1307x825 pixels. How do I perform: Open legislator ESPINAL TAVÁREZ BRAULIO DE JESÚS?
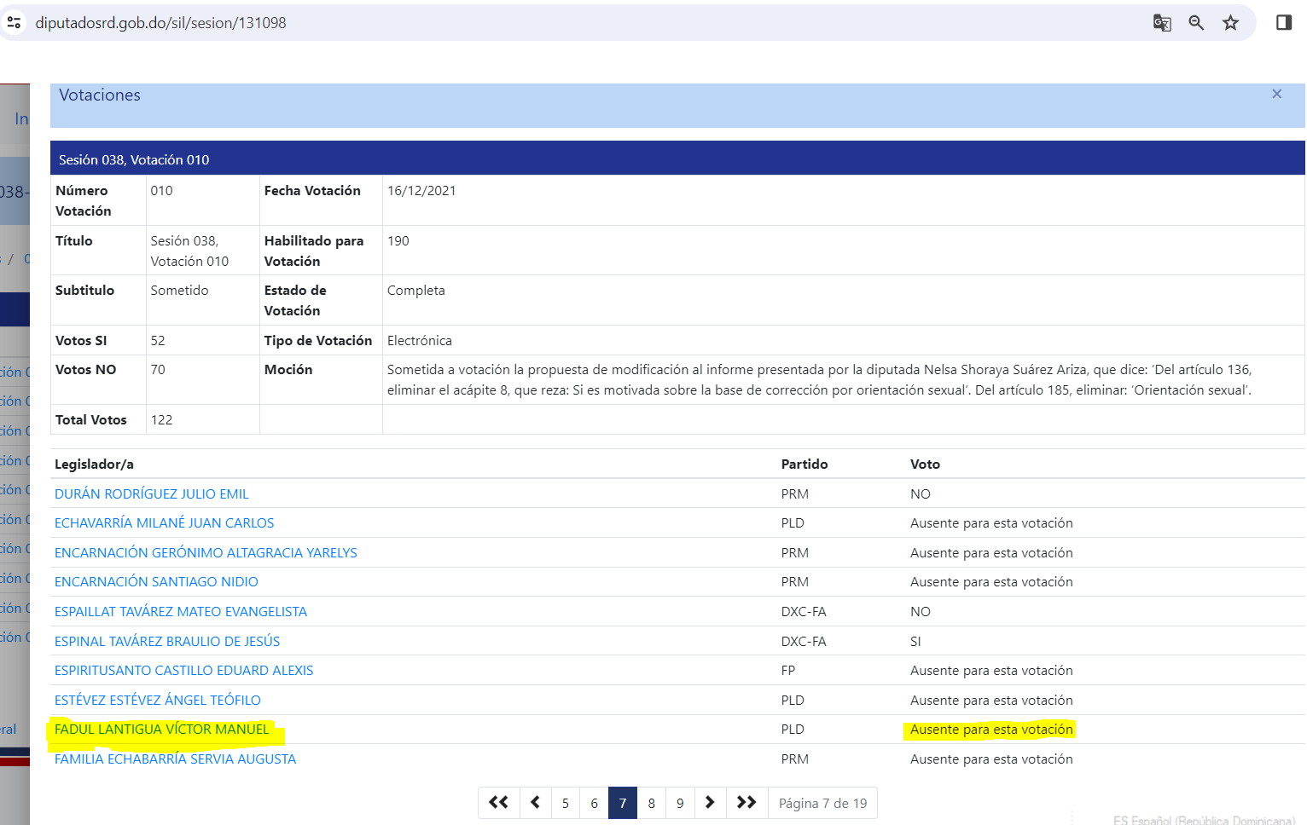coord(167,642)
